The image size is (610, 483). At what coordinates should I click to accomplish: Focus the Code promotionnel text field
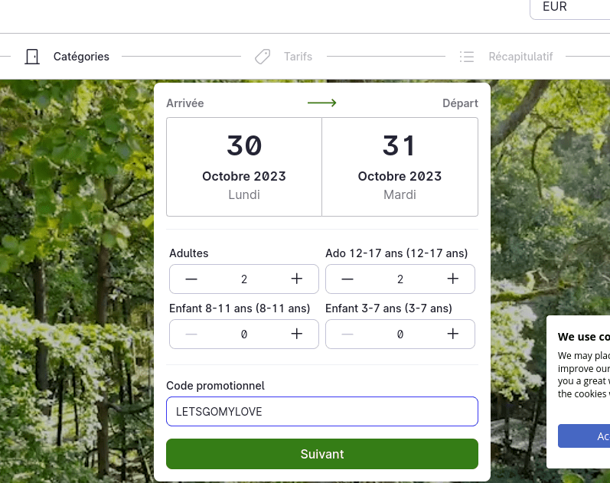[x=322, y=411]
